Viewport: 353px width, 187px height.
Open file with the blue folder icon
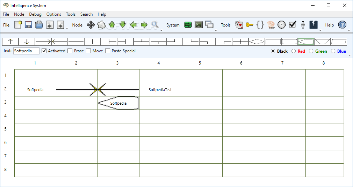39,25
